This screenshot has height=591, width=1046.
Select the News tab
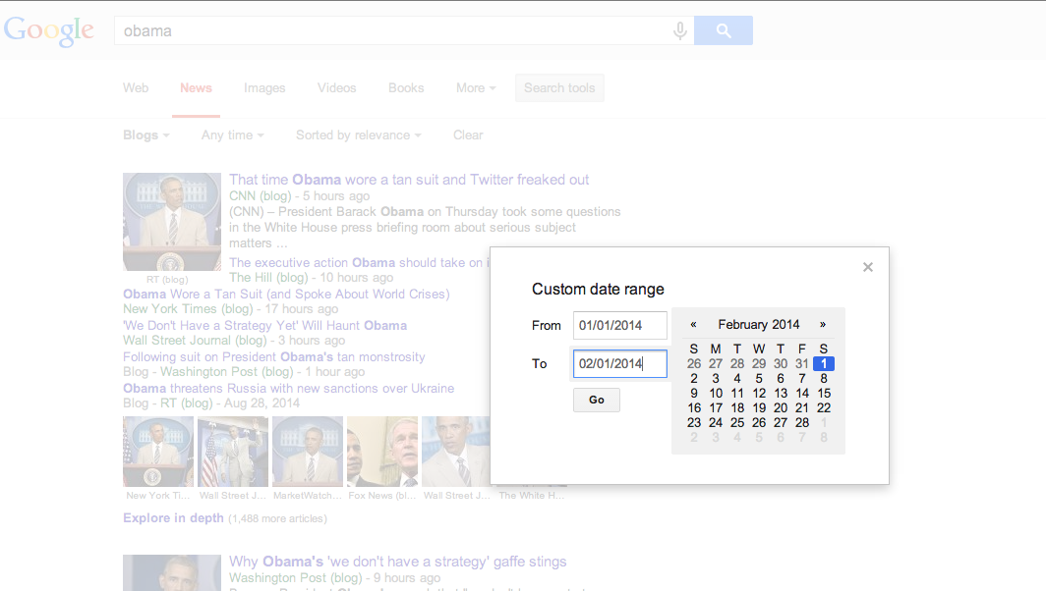click(196, 88)
